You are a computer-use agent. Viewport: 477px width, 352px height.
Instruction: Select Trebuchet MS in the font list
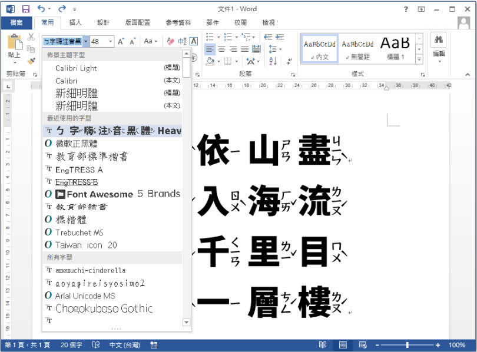(x=79, y=233)
